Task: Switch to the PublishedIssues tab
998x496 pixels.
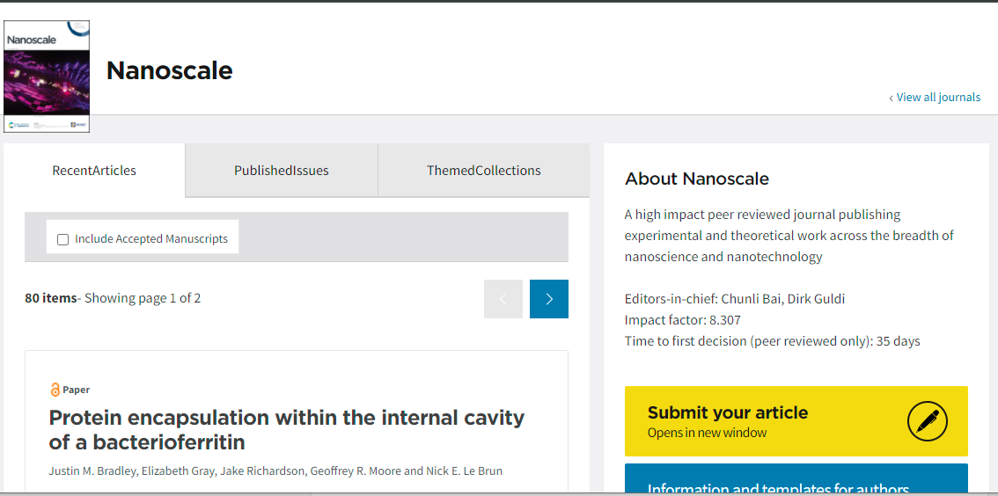Action: coord(281,171)
